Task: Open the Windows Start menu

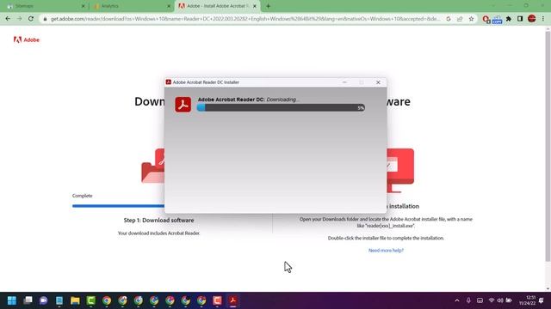Action: [12, 300]
